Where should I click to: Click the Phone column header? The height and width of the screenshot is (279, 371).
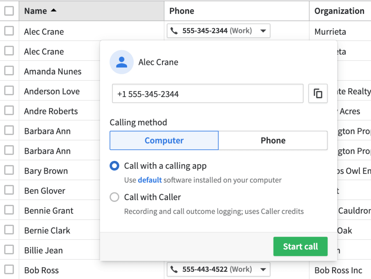237,11
